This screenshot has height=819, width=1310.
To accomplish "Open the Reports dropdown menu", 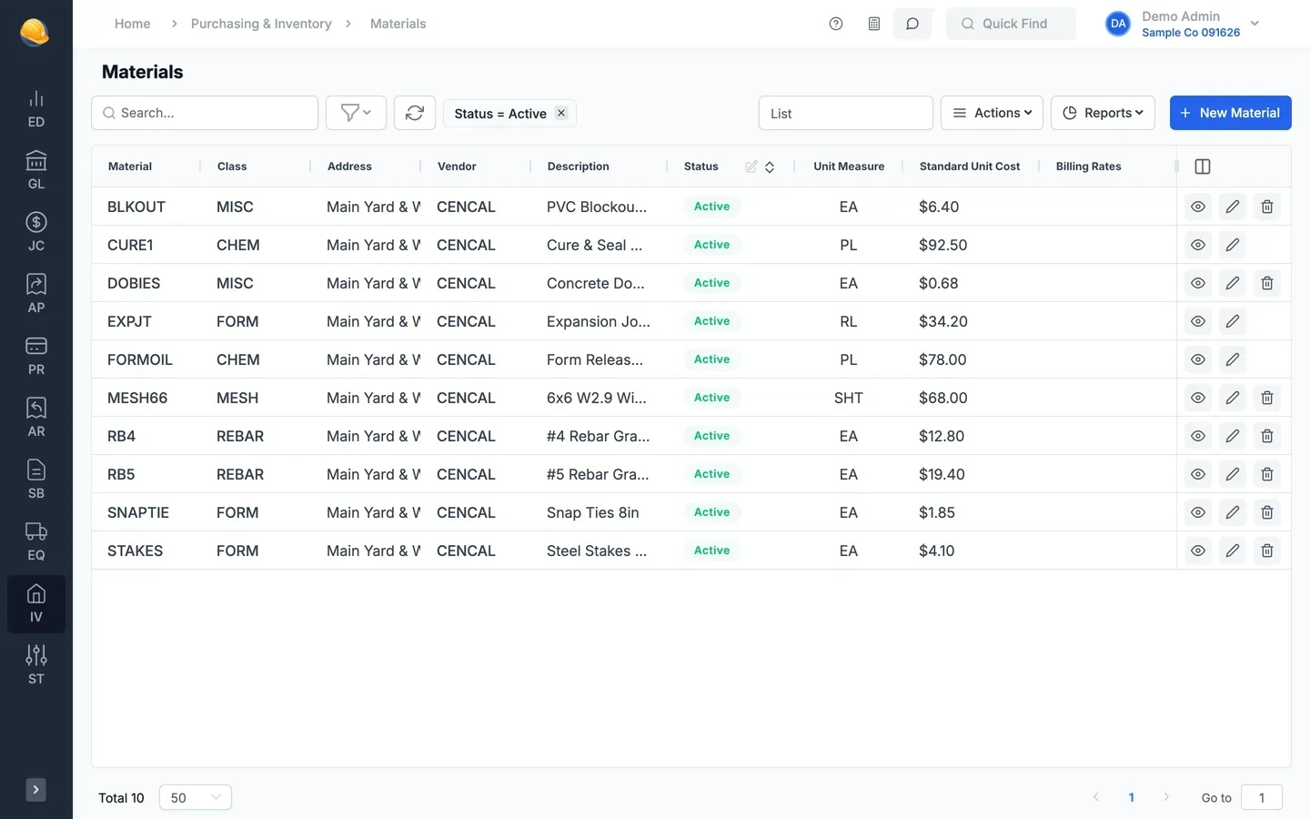I will point(1103,113).
